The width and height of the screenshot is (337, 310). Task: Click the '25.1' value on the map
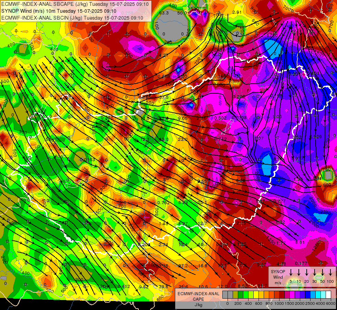click(202, 203)
